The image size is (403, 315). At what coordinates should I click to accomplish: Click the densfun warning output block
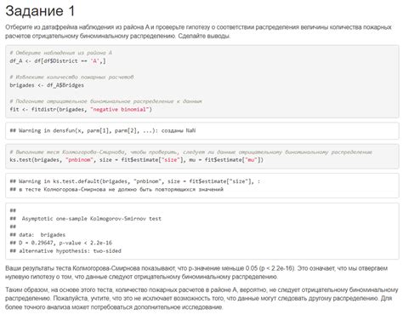pyautogui.click(x=202, y=131)
